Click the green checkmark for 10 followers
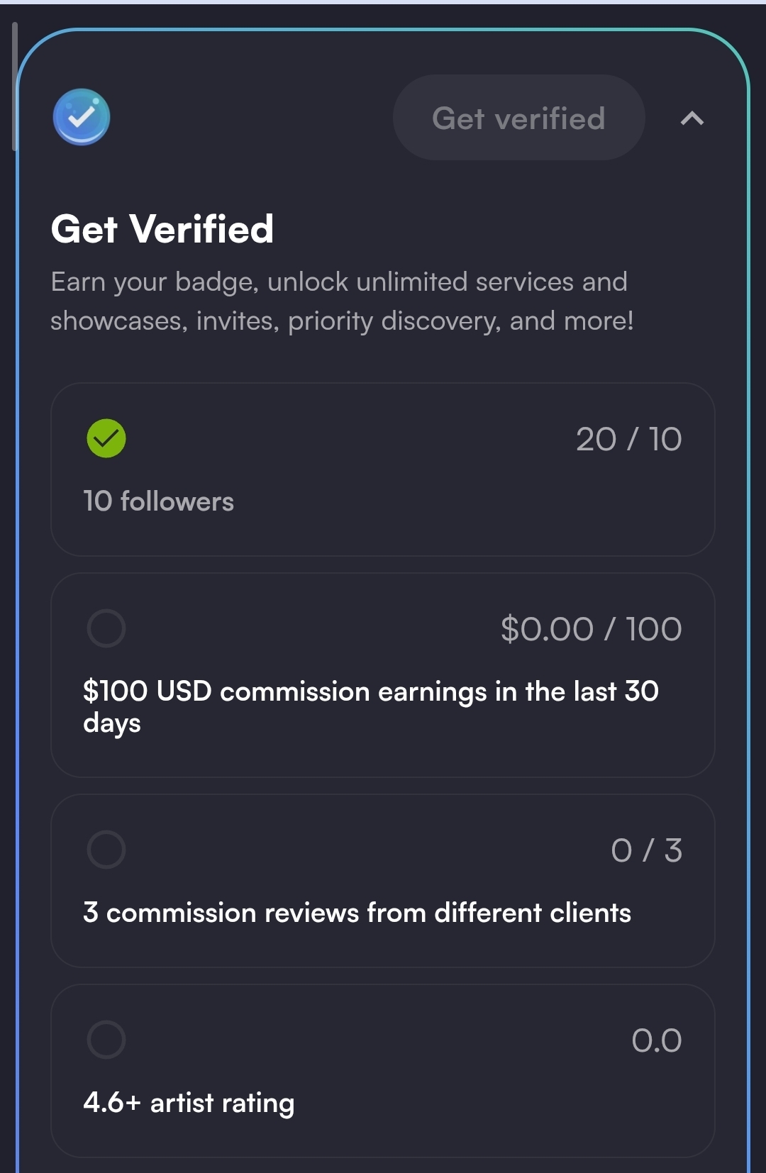Viewport: 766px width, 1173px height. (x=106, y=438)
